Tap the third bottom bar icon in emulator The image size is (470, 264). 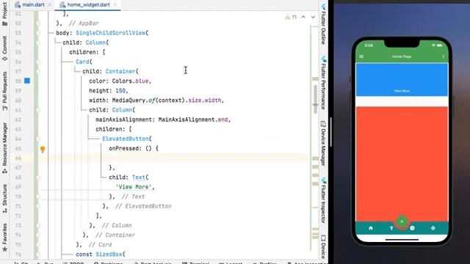412,228
